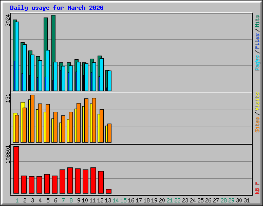Viewport: 263px width, 206px height.
Task: Click the cyan files bar for day 5
Action: tap(48, 71)
